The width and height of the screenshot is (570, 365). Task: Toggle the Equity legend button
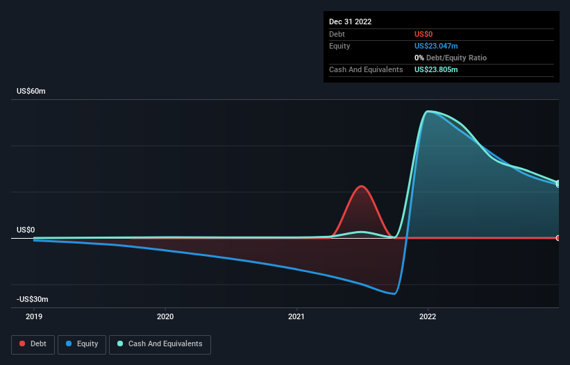[82, 344]
